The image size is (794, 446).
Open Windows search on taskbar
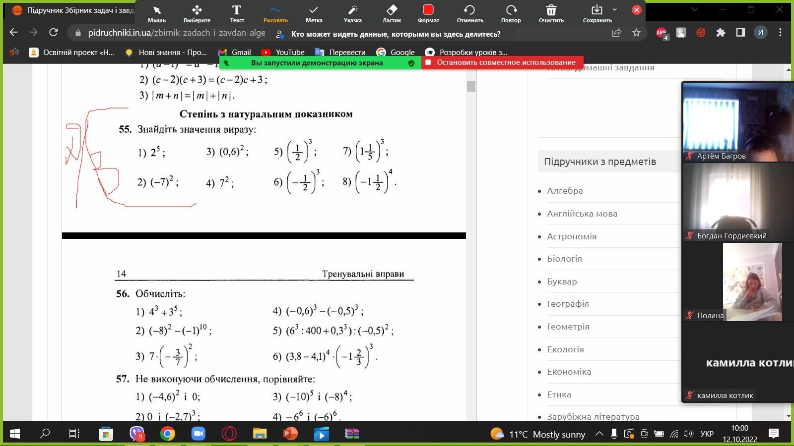[x=45, y=434]
